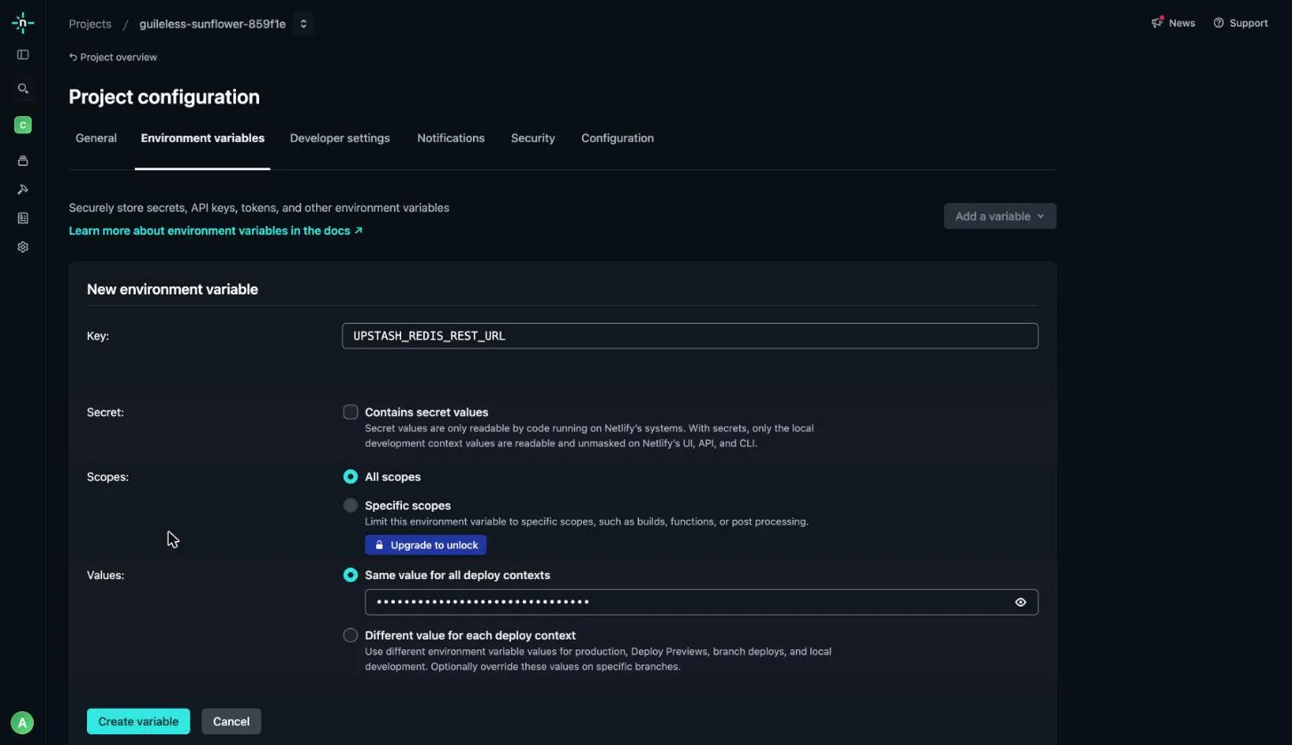Viewport: 1292px width, 745px height.
Task: Switch to the General tab
Action: tap(96, 138)
